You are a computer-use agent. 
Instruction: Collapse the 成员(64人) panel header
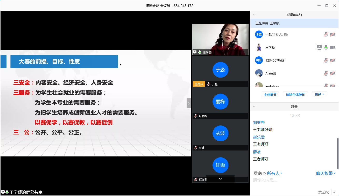tap(254, 15)
